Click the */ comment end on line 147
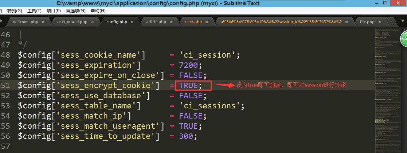The width and height of the screenshot is (407, 153). [x=22, y=45]
